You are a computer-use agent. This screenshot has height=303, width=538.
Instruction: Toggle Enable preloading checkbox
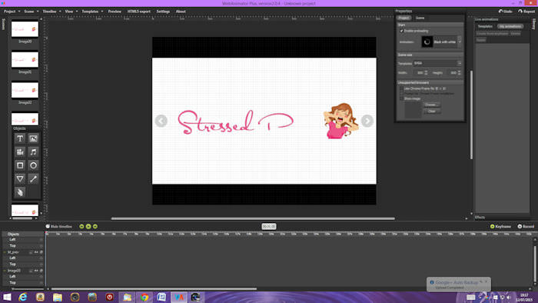point(401,31)
